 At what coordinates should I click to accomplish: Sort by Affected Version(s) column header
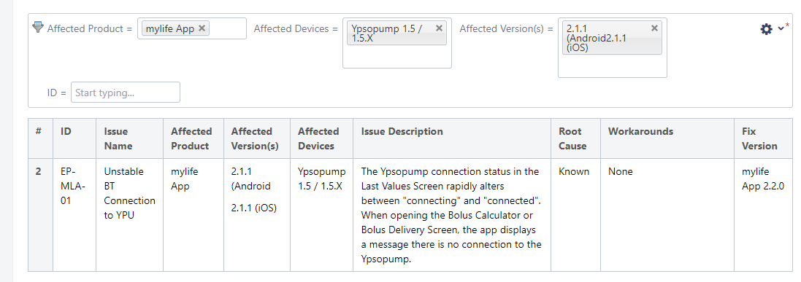pos(255,138)
